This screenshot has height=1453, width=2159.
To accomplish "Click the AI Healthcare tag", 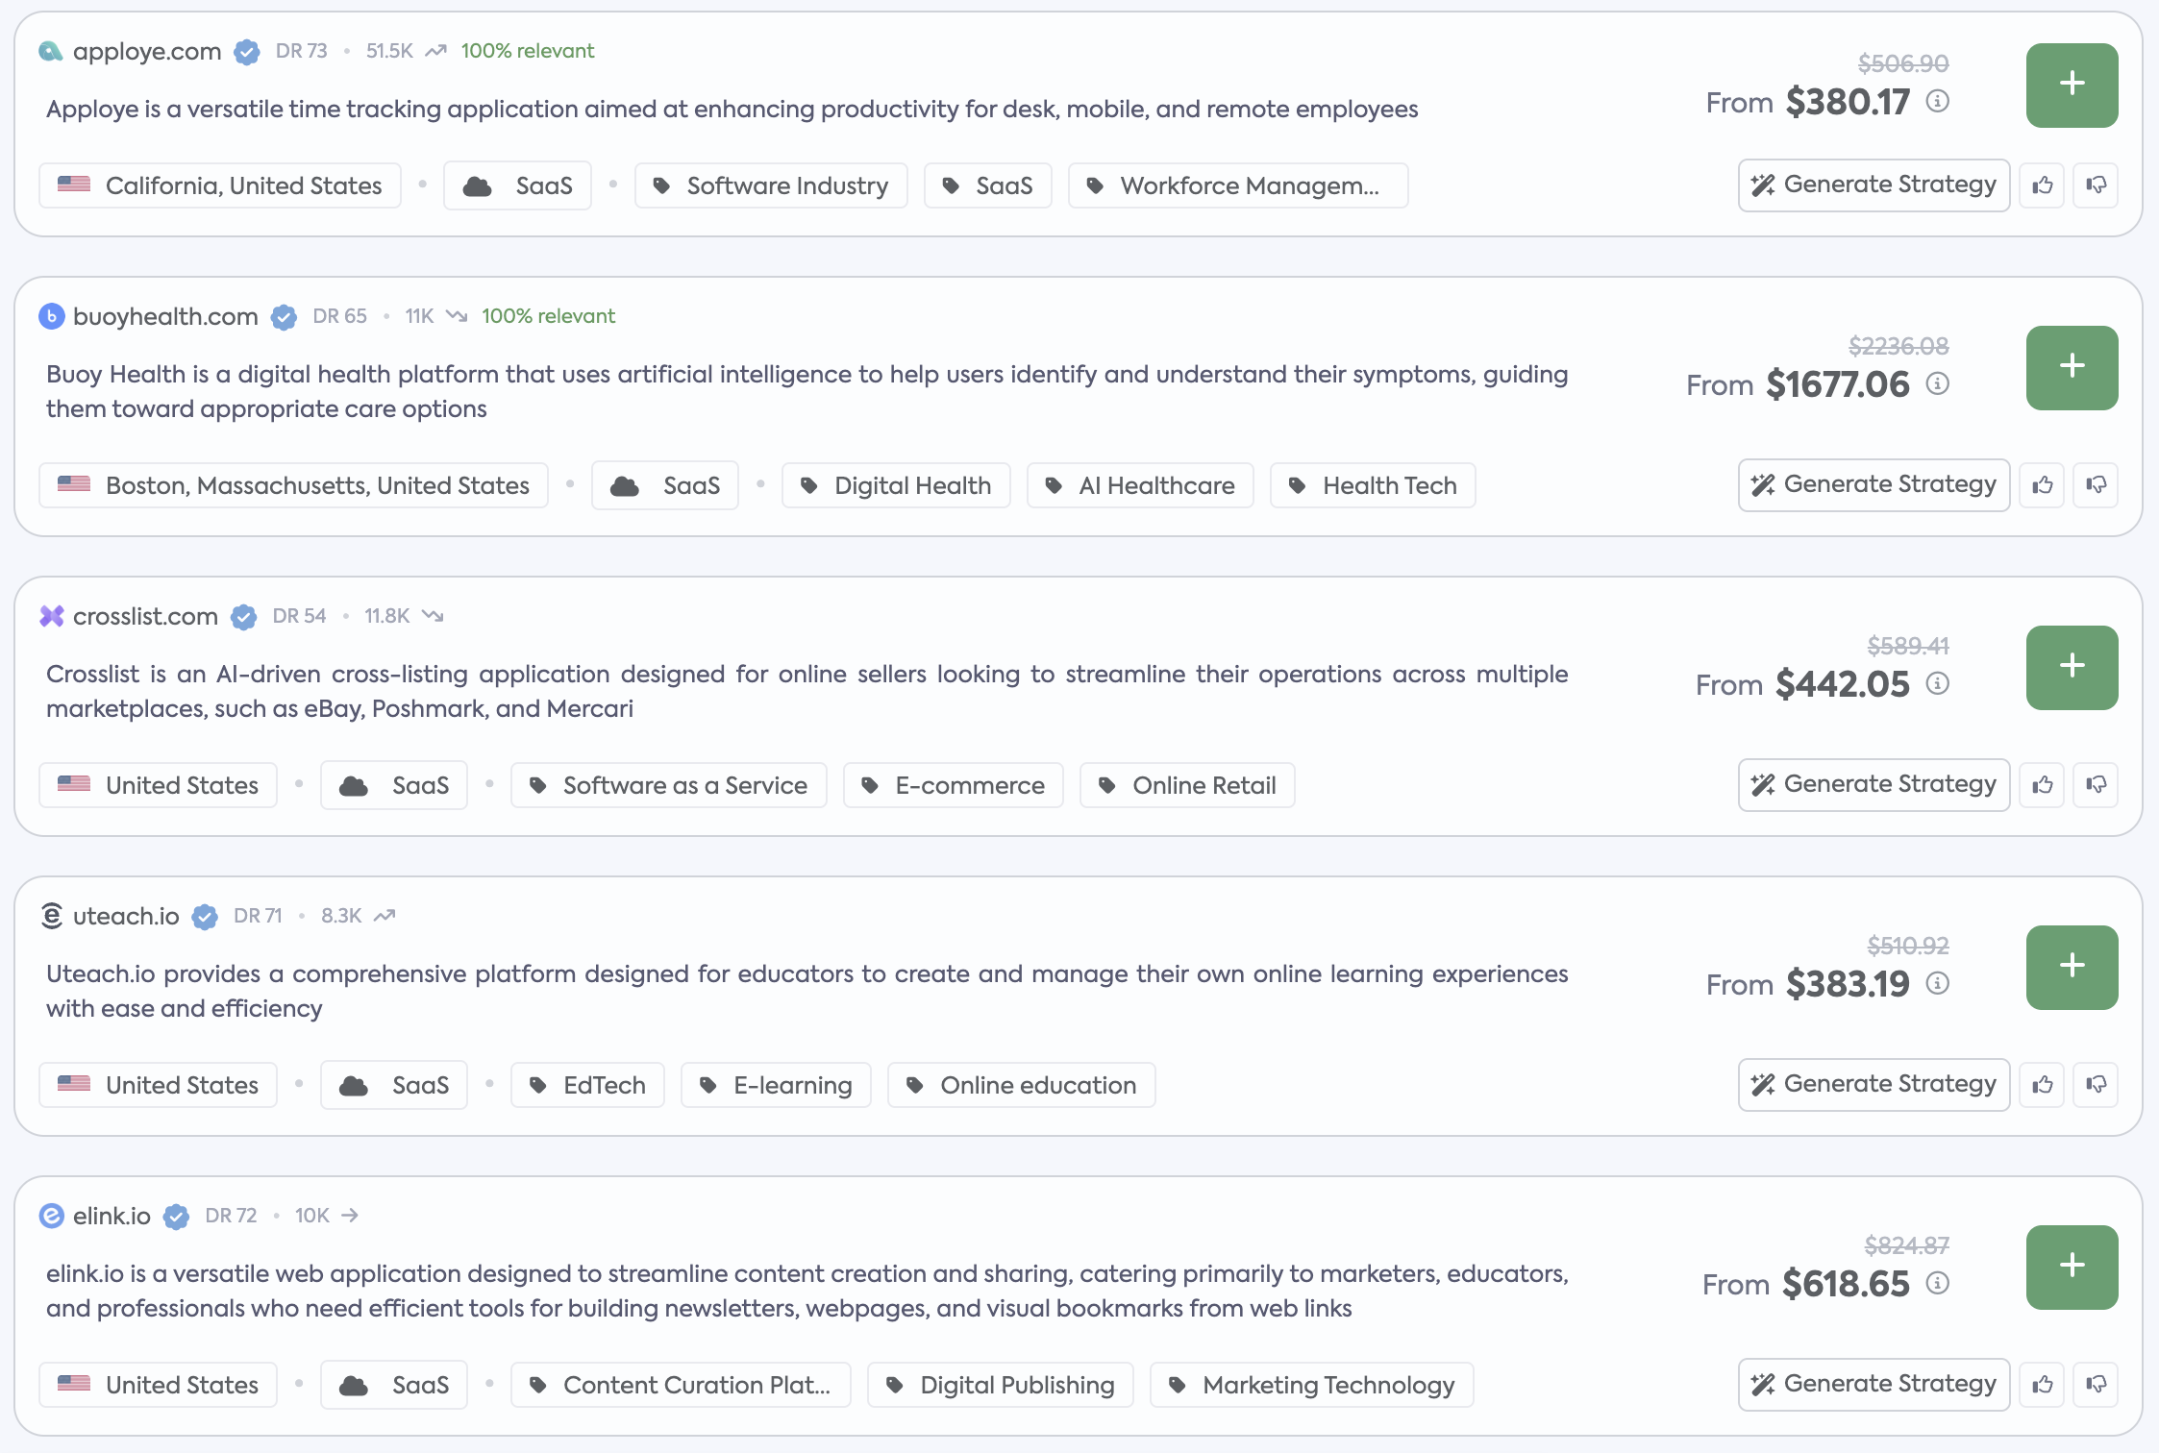I will coord(1140,485).
